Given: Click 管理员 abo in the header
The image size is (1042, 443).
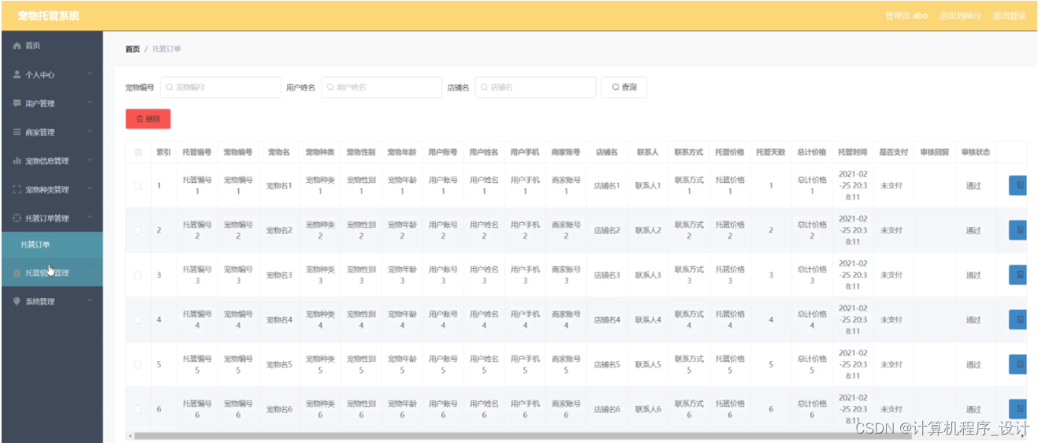Looking at the screenshot, I should click(x=906, y=16).
